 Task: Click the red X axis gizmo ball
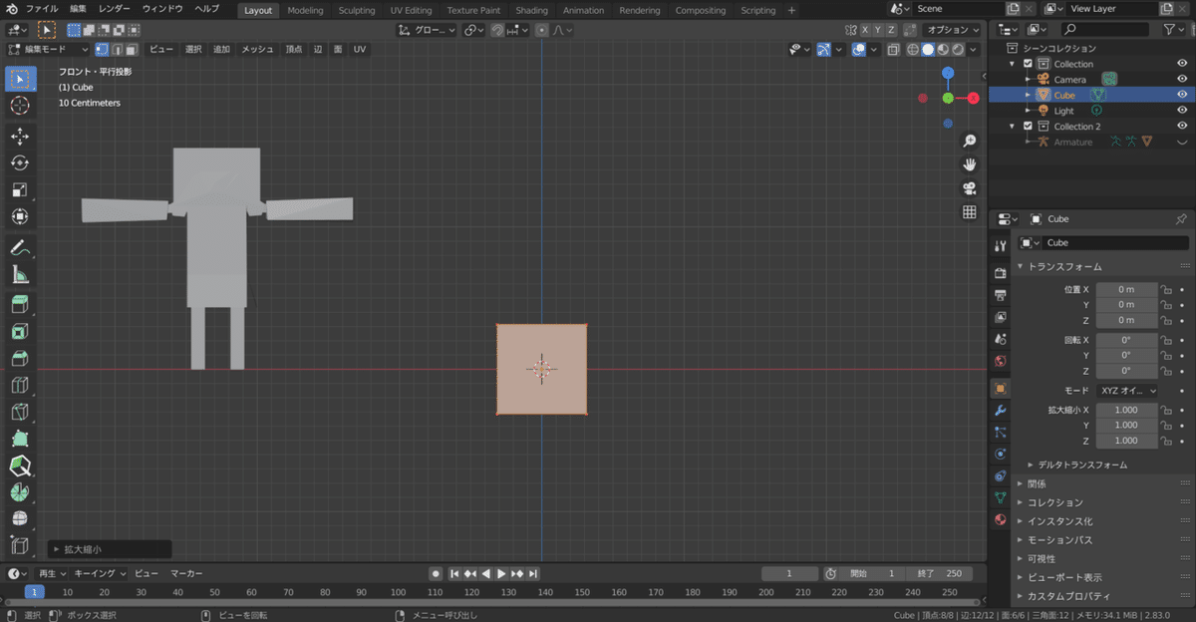[x=973, y=98]
